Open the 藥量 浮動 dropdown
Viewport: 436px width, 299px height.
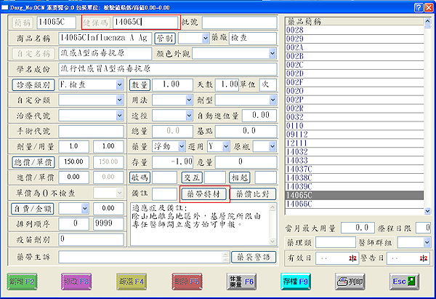click(x=174, y=145)
